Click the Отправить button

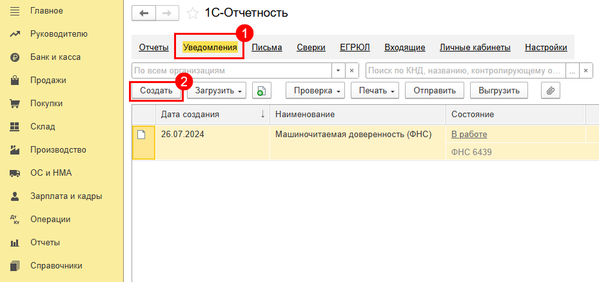click(x=434, y=91)
